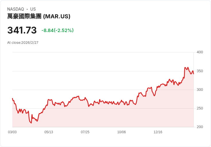Click the At close:2026/2/27 date text
This screenshot has width=211, height=147.
click(23, 43)
